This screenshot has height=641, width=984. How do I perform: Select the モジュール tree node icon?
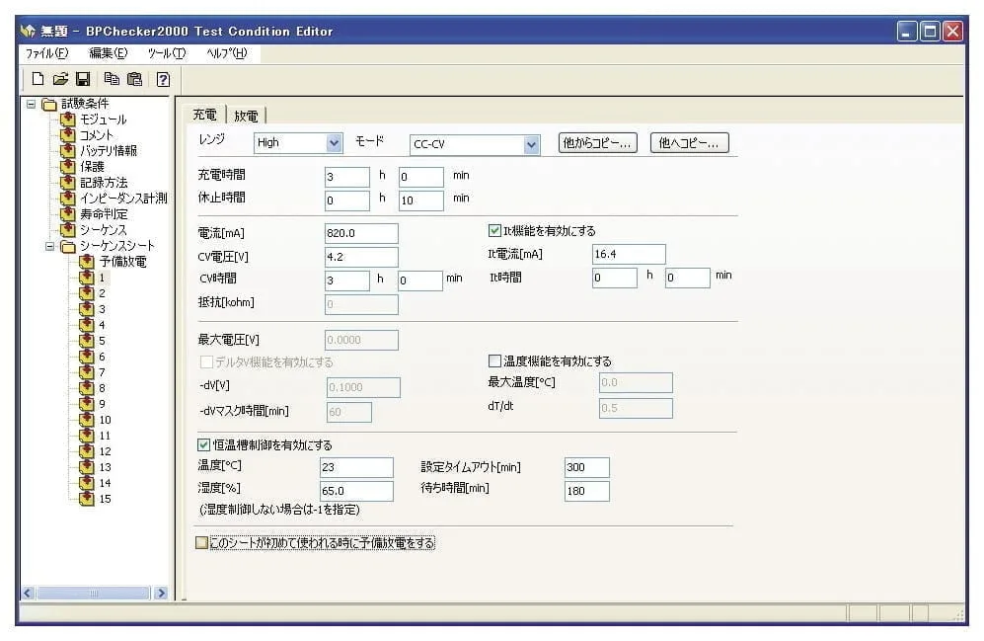pos(67,120)
